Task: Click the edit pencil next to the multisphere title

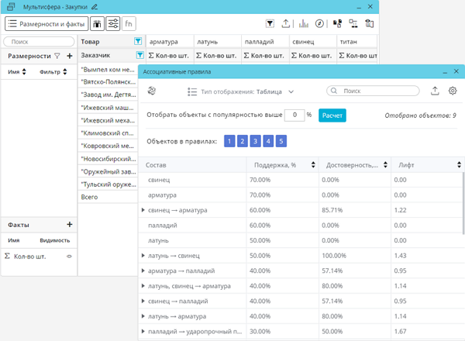Action: click(95, 6)
